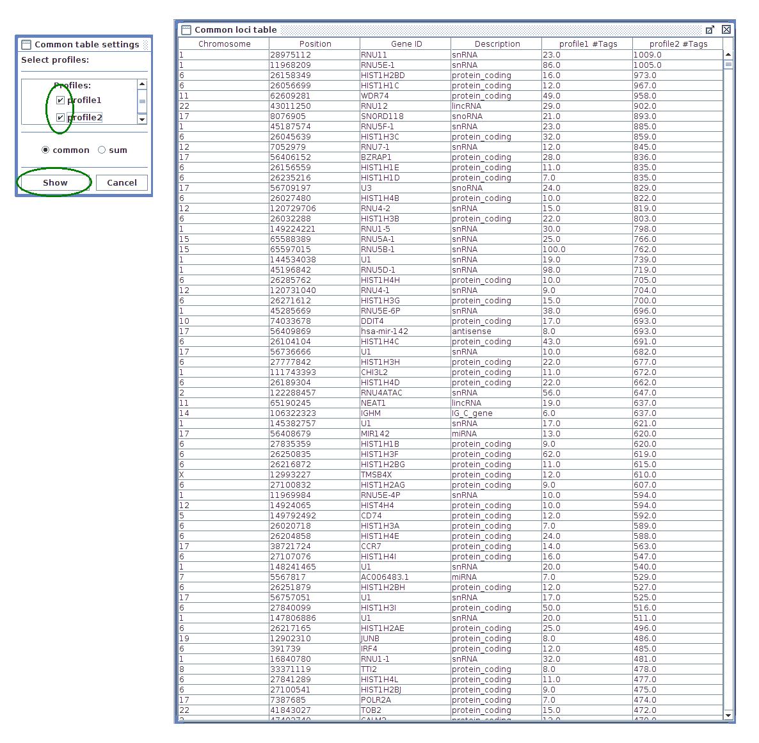Image resolution: width=759 pixels, height=743 pixels.
Task: Select the RNU11 gene row cell
Action: tap(404, 55)
